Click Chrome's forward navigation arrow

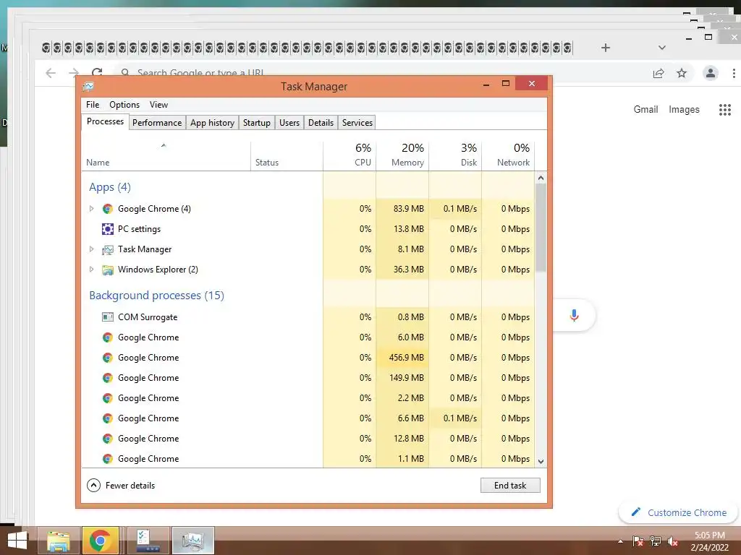[74, 73]
